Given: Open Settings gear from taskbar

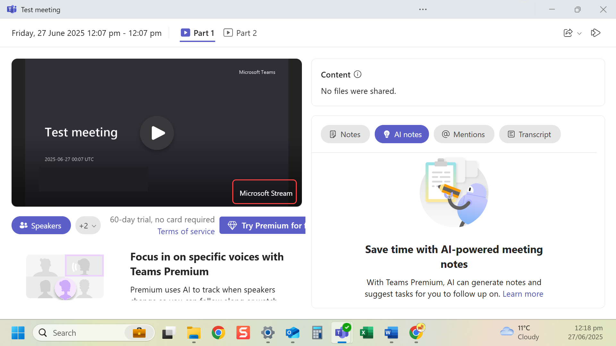Looking at the screenshot, I should click(x=268, y=333).
